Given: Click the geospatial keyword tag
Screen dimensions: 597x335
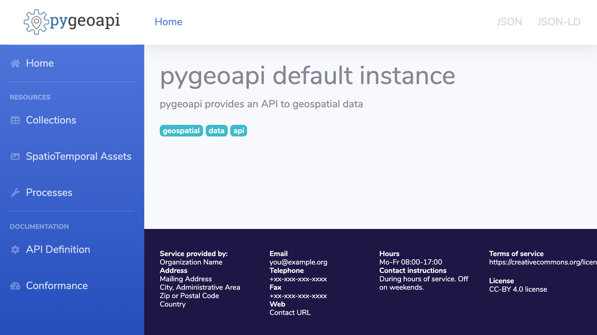Looking at the screenshot, I should point(181,131).
